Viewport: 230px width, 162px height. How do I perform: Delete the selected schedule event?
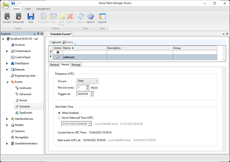coord(68,42)
